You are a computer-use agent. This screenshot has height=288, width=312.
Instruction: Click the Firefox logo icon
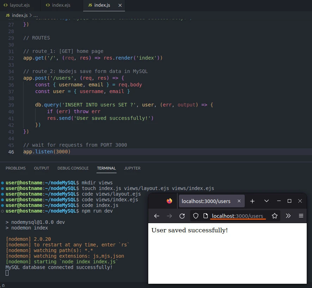(169, 201)
